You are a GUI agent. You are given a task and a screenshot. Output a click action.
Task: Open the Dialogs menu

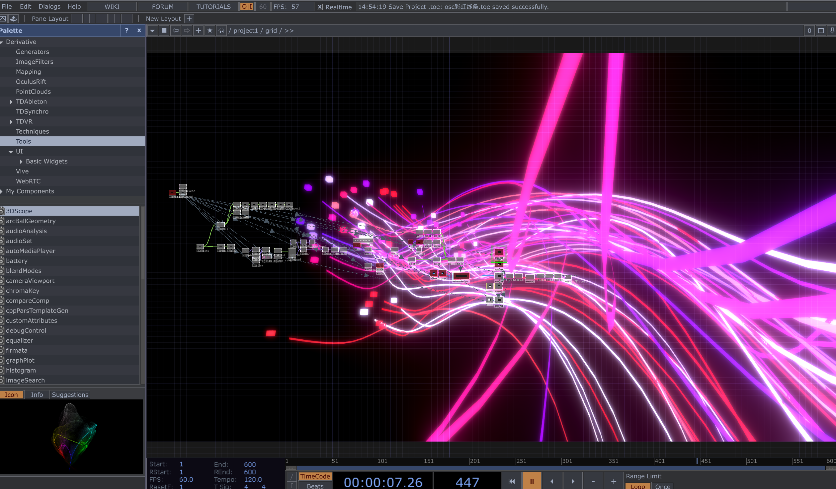[49, 6]
